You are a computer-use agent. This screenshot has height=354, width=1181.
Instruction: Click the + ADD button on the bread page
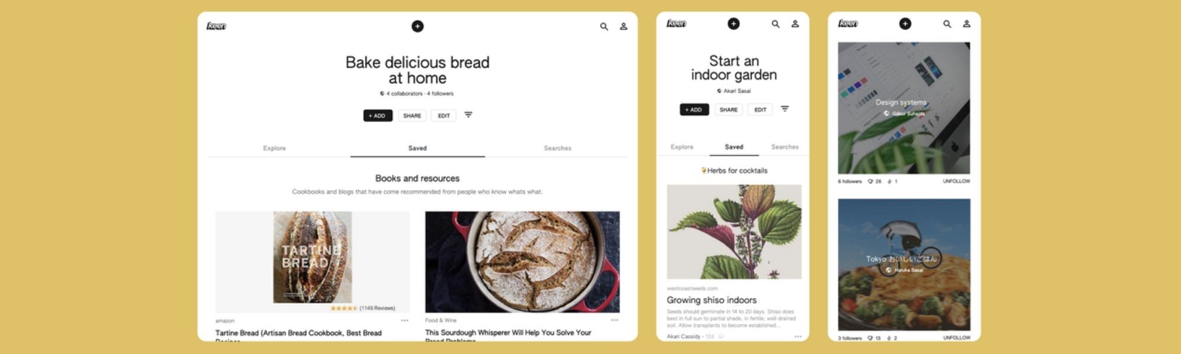click(378, 116)
